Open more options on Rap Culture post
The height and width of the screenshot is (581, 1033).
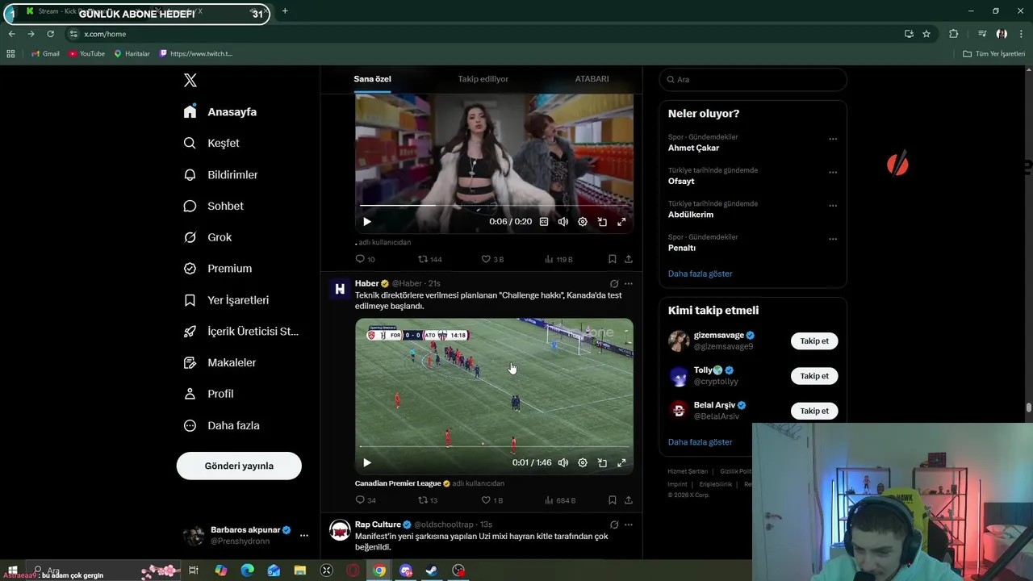tap(628, 525)
